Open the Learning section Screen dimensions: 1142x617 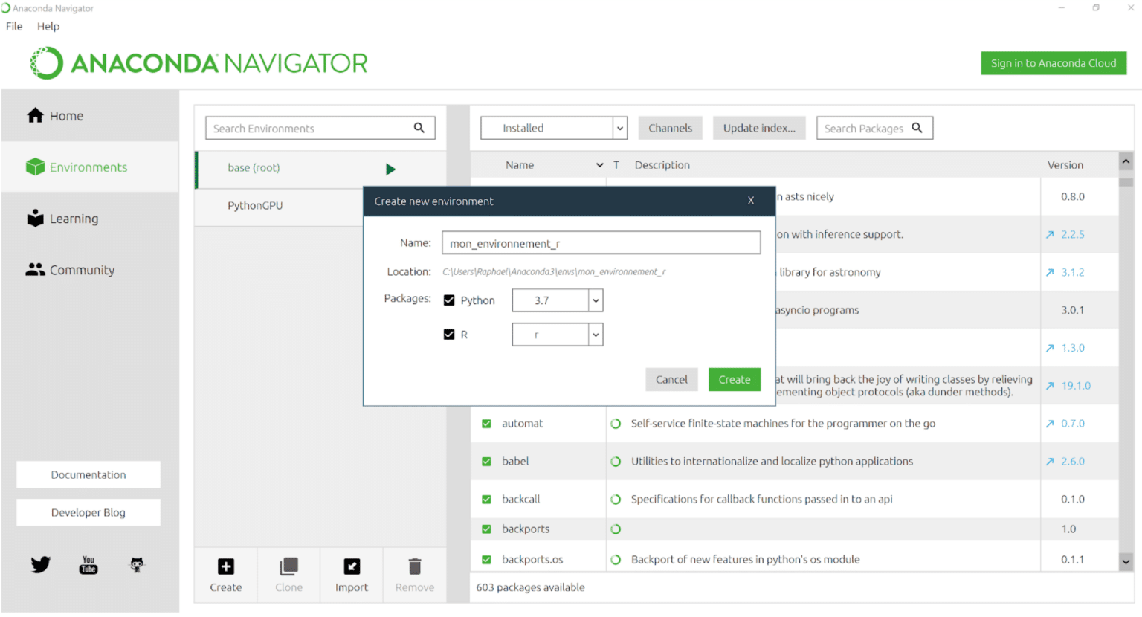click(72, 219)
